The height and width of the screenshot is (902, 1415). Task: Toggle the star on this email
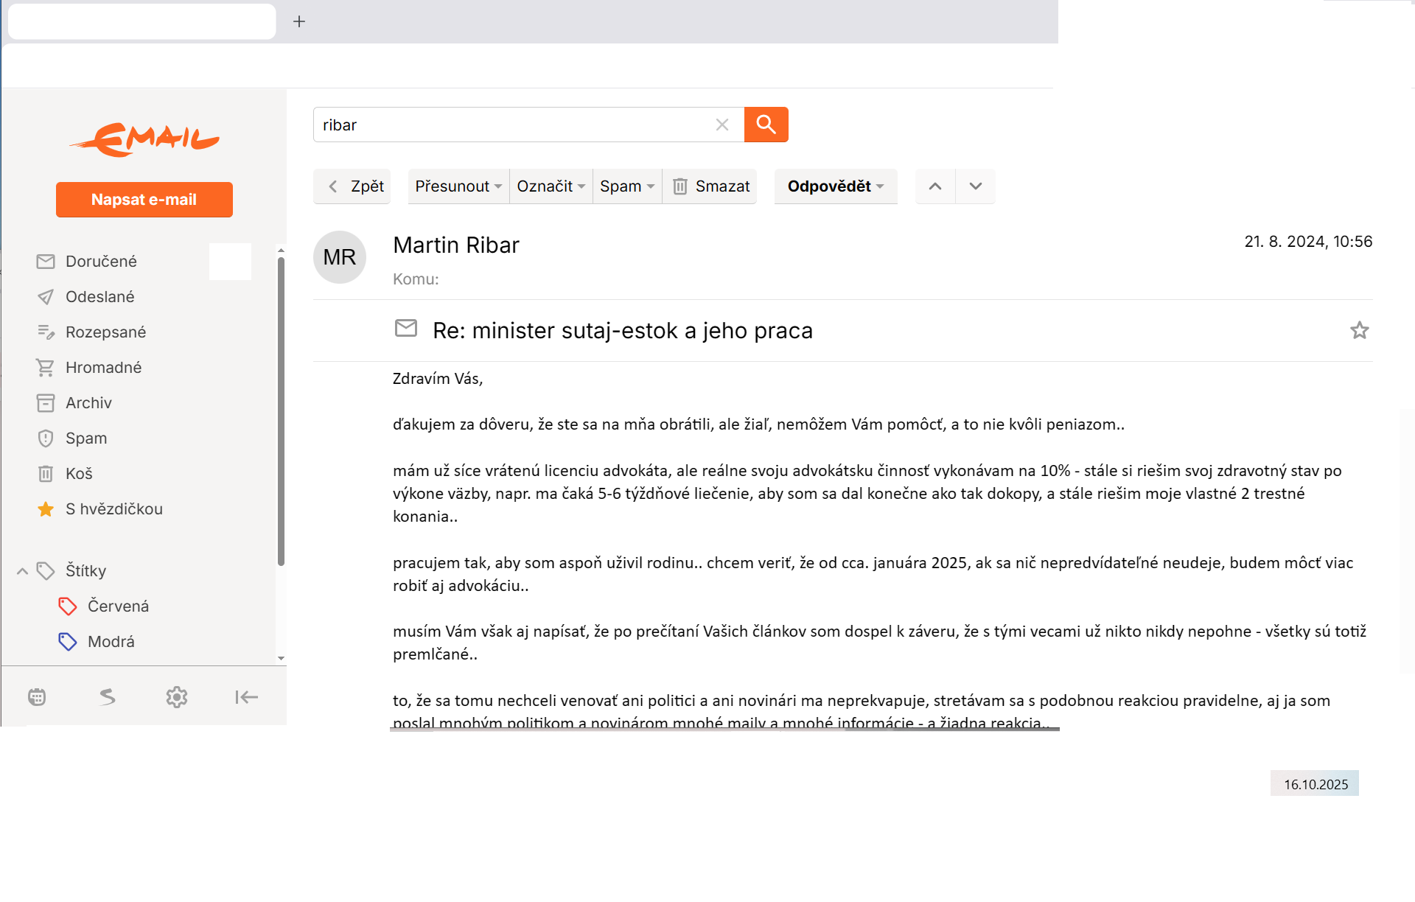click(x=1359, y=330)
